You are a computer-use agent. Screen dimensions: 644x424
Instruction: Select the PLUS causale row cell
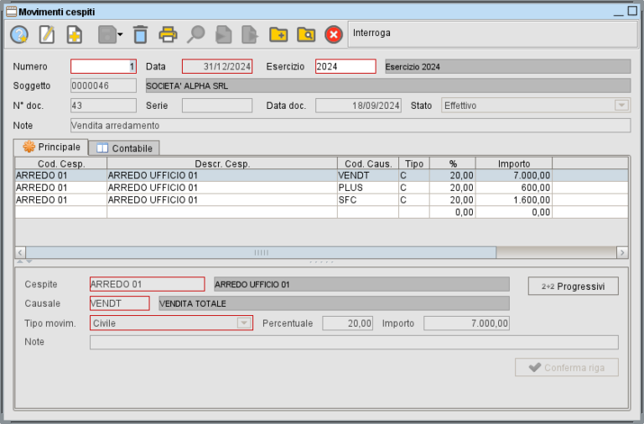pos(368,188)
